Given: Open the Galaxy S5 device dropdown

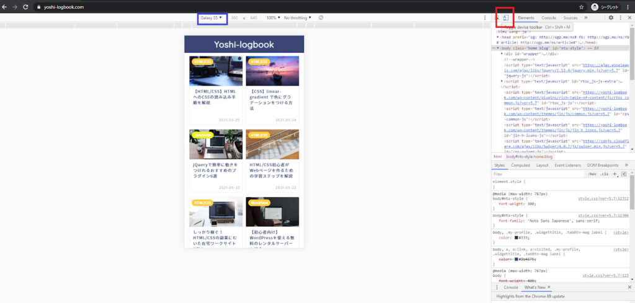Looking at the screenshot, I should tap(211, 18).
